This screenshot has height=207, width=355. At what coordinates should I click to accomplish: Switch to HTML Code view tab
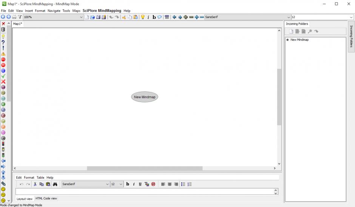46,198
